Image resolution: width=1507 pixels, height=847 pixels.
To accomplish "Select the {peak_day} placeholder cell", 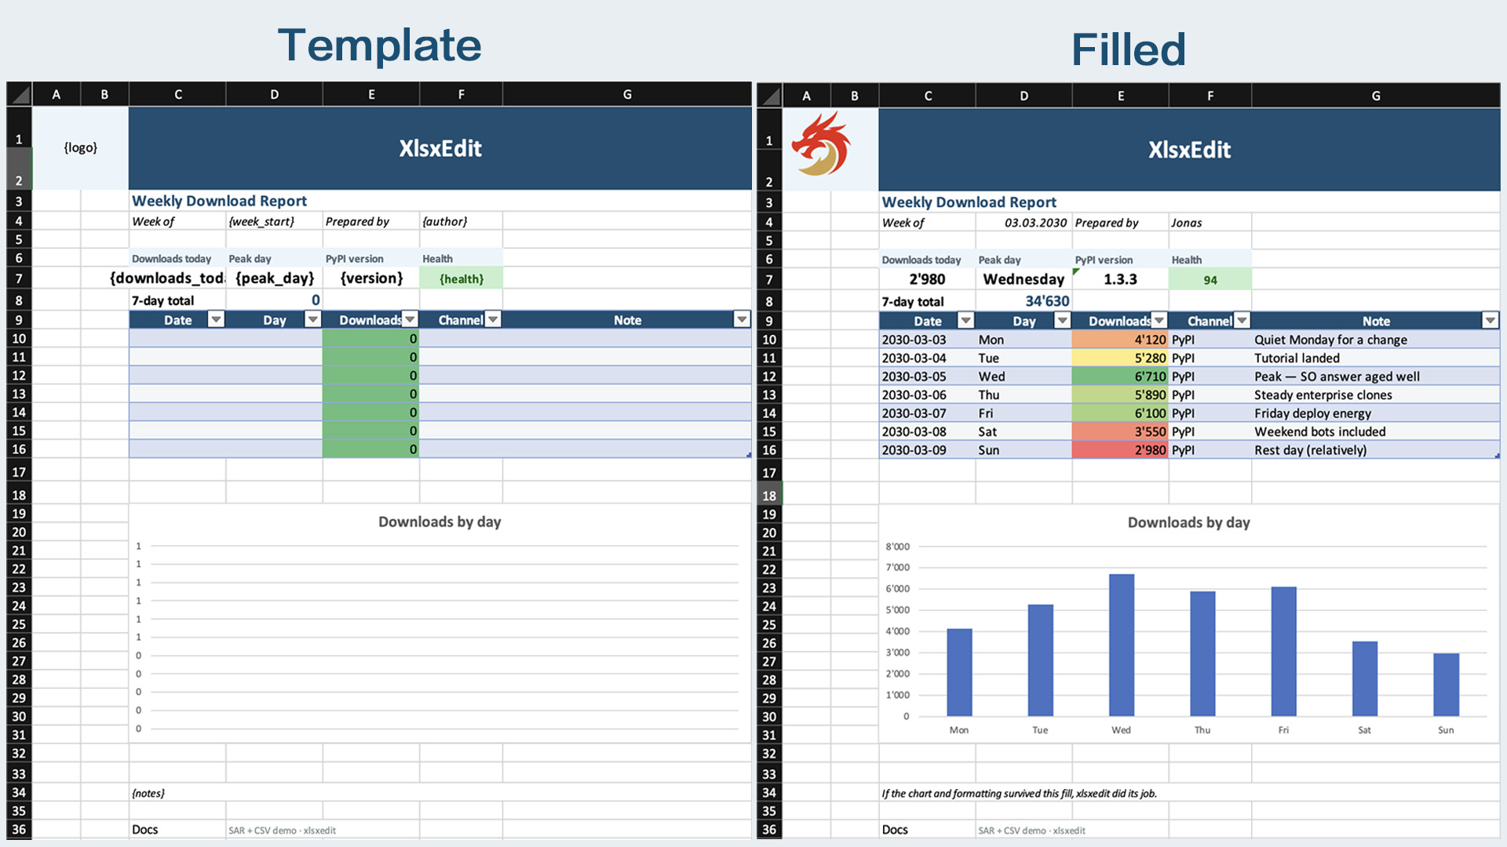I will coord(274,278).
